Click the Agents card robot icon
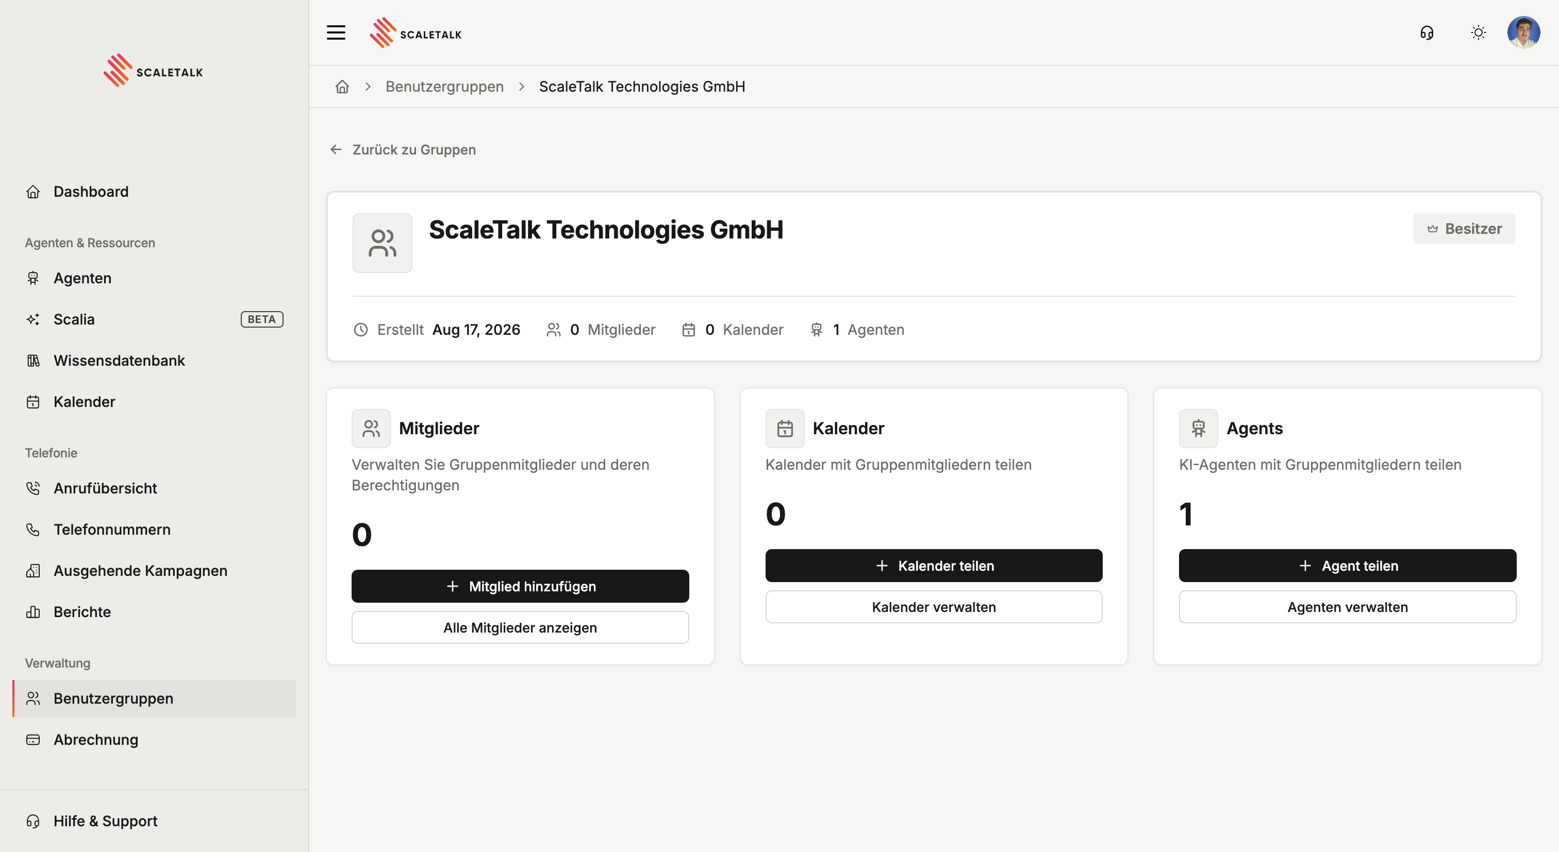Screen dimensions: 1559x852 coord(1198,429)
